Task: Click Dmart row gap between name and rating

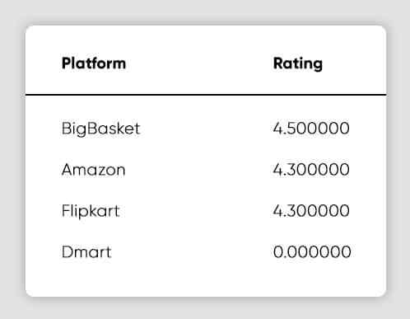Action: pyautogui.click(x=192, y=252)
